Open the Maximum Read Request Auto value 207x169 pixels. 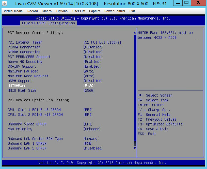(x=89, y=76)
